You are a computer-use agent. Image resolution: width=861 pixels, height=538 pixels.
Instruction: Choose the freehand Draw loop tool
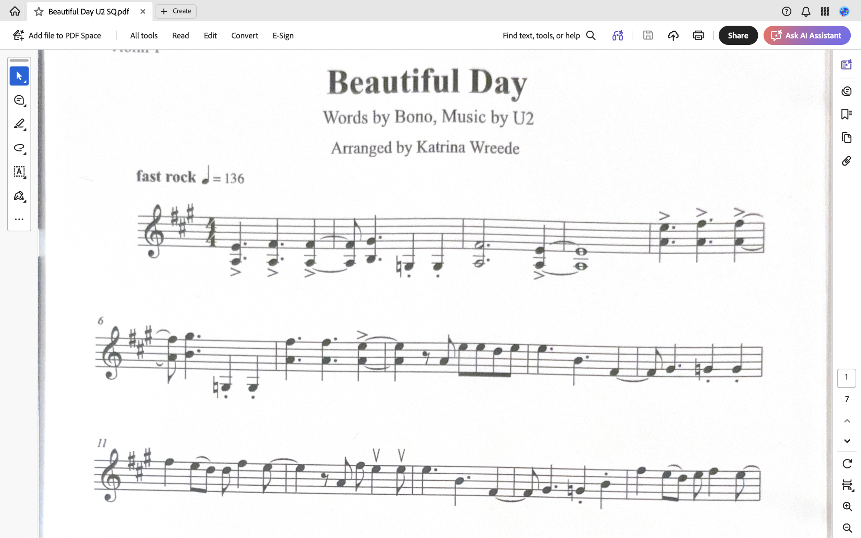[x=19, y=148]
